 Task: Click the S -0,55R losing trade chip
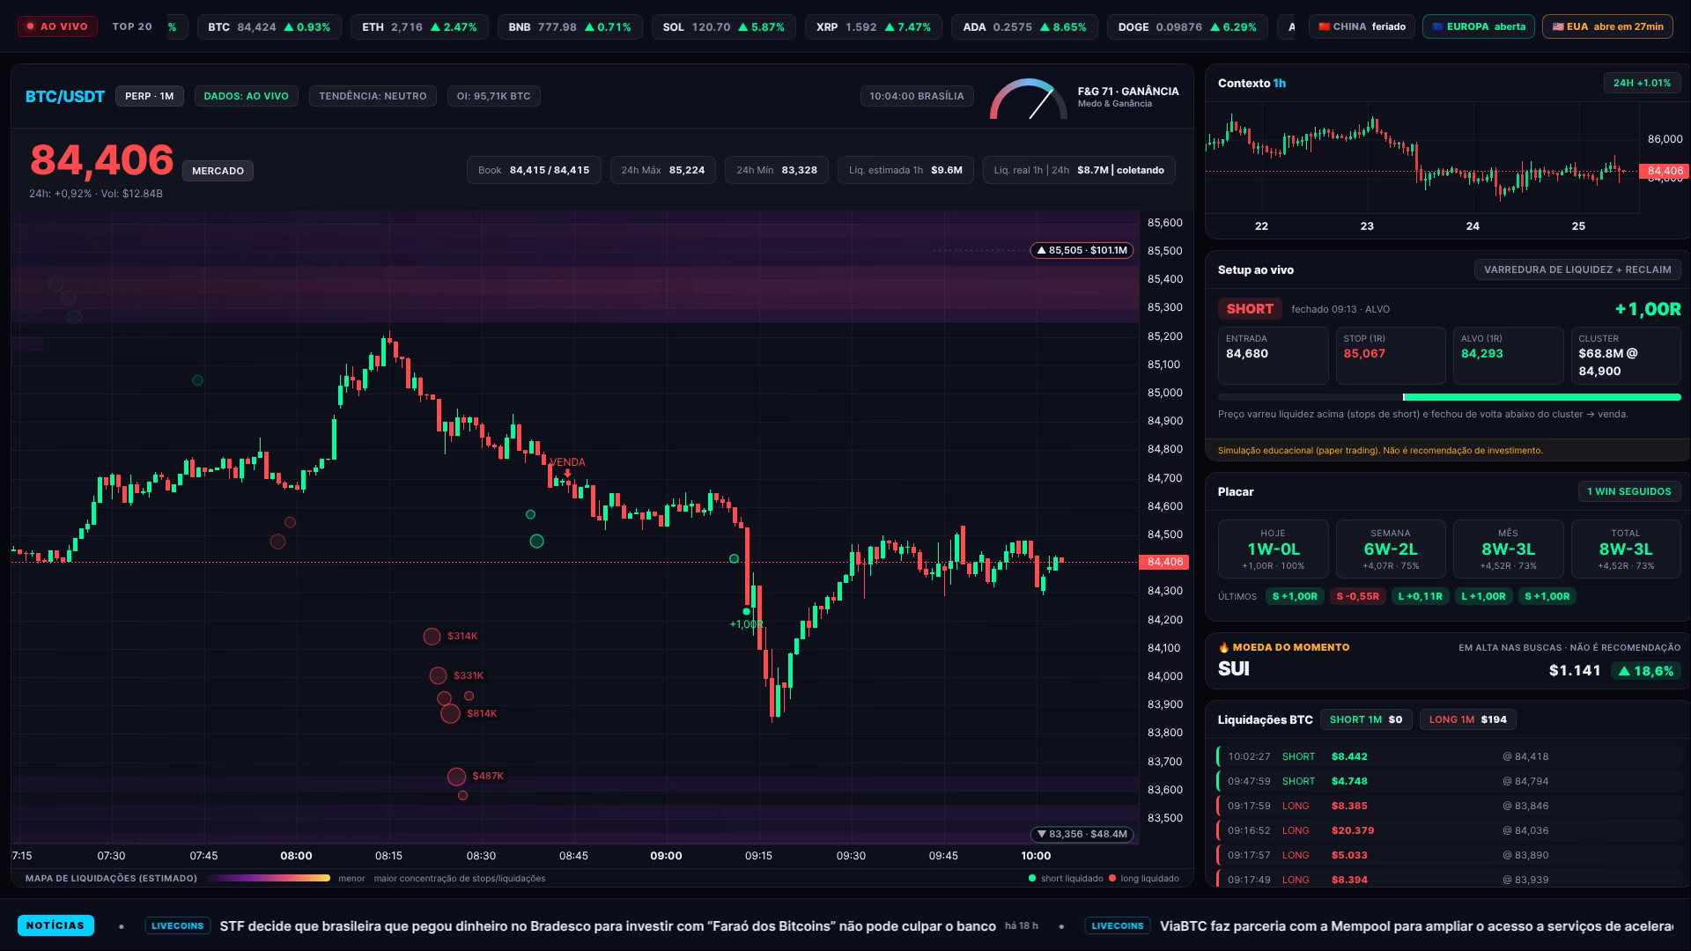[1357, 596]
